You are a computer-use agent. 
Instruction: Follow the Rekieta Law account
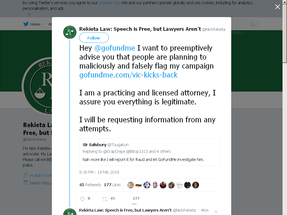click(94, 38)
